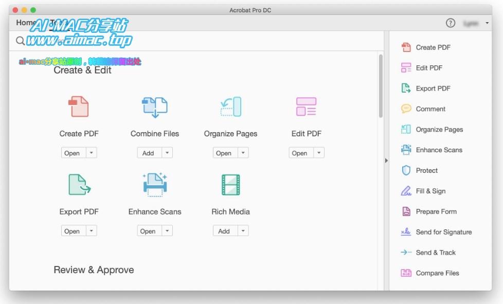Expand dropdown arrow beside Enhance Scans Open
This screenshot has width=503, height=304.
[x=167, y=230]
